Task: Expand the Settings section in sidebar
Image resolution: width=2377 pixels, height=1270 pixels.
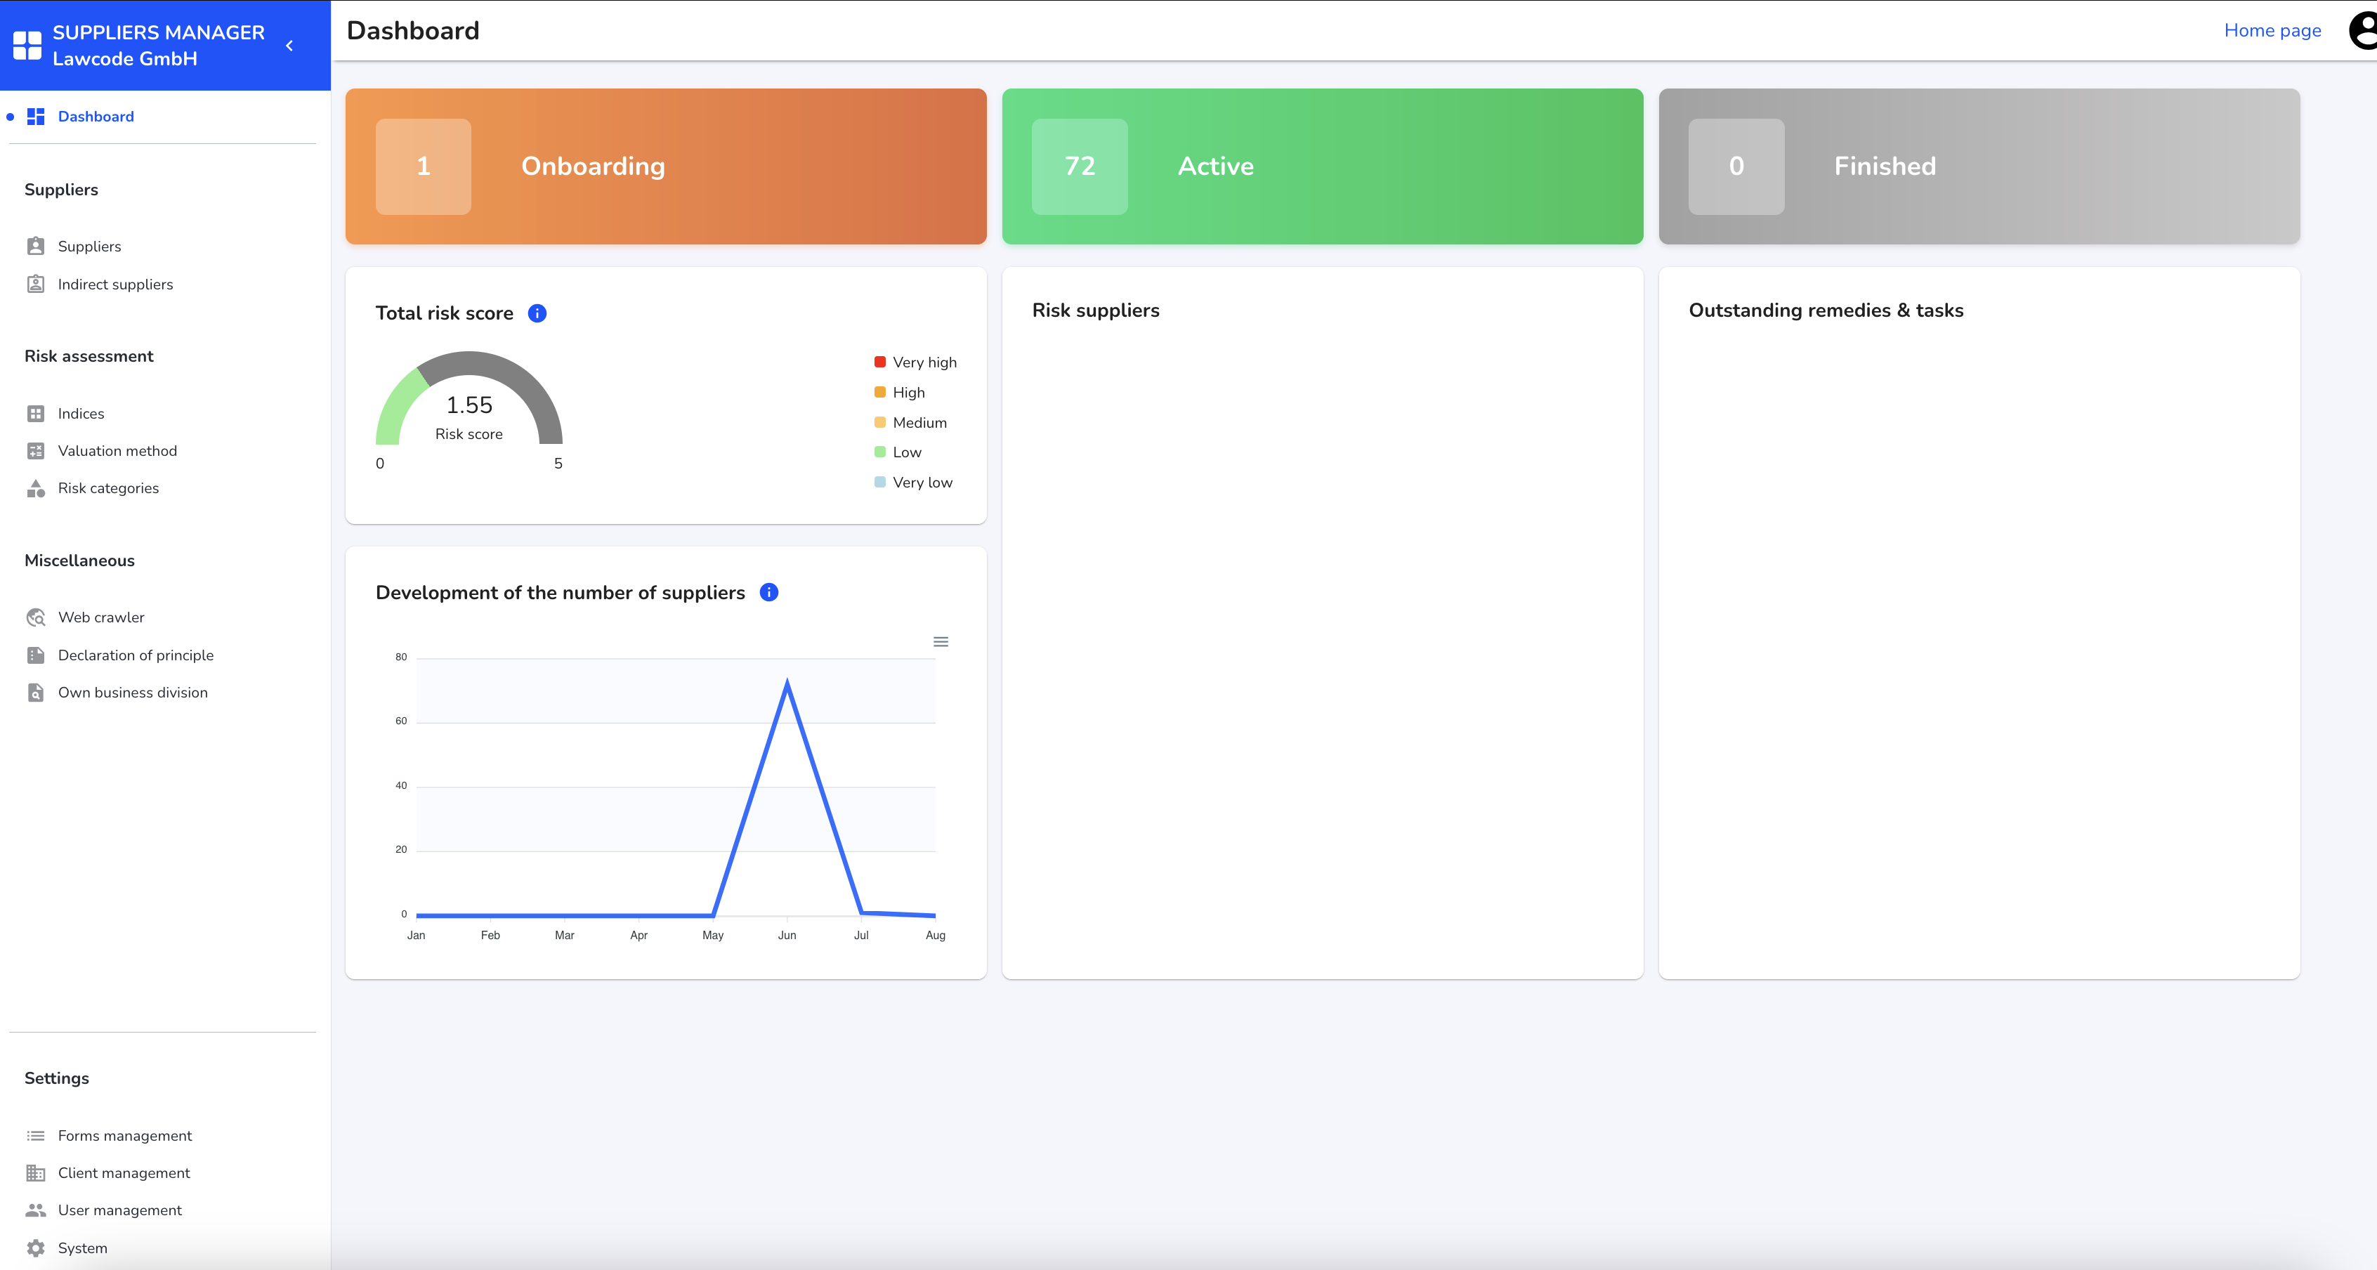Action: 57,1078
